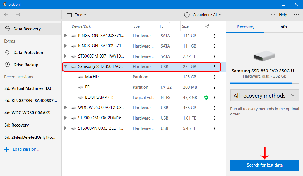Viewport: 303px width, 176px height.
Task: Open the three-dot more options menu in header
Action: 296,15
